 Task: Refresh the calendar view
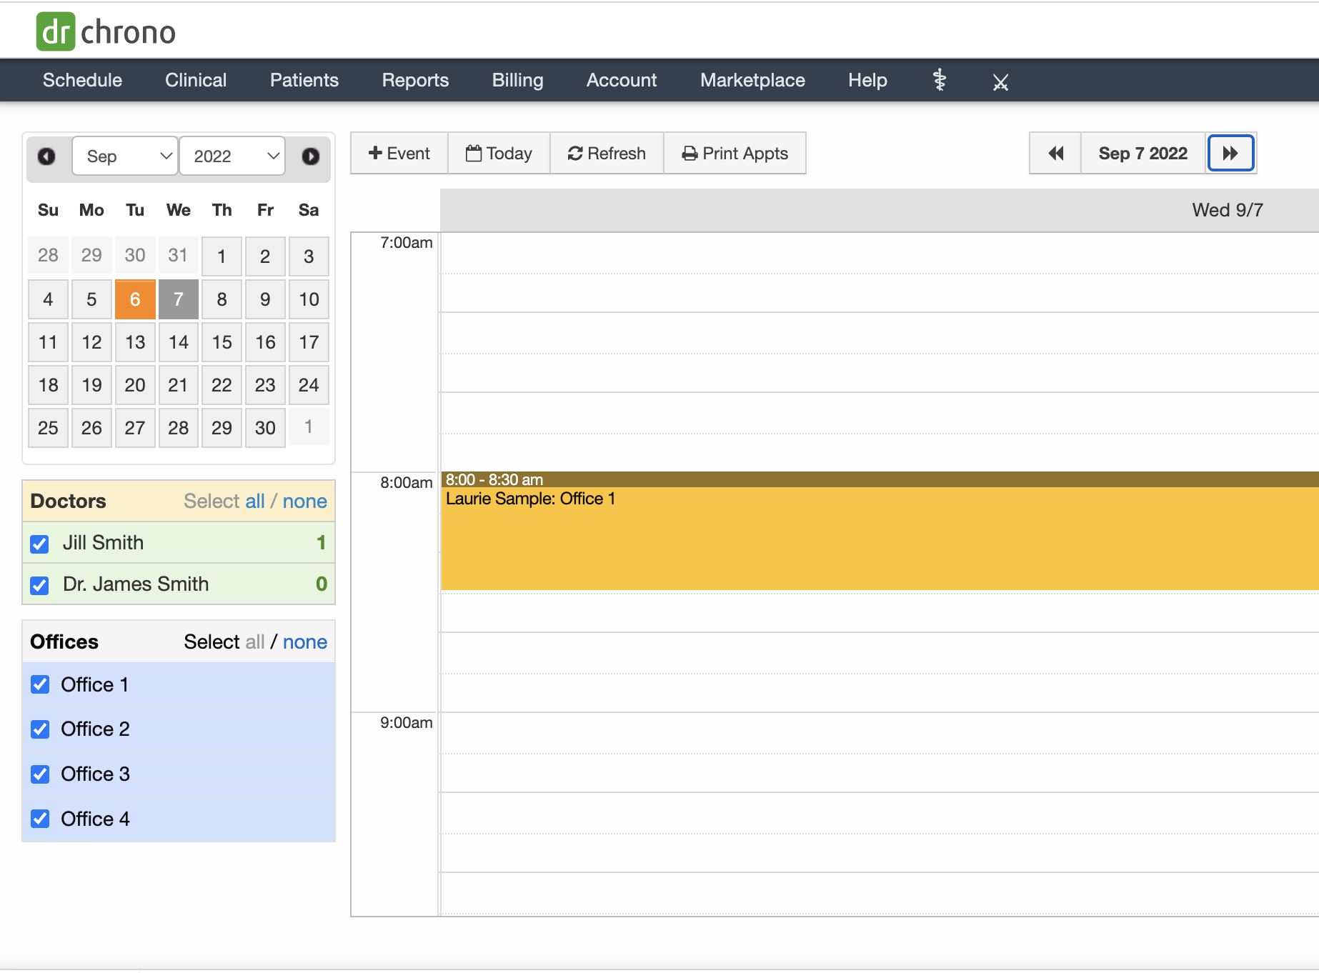[607, 153]
